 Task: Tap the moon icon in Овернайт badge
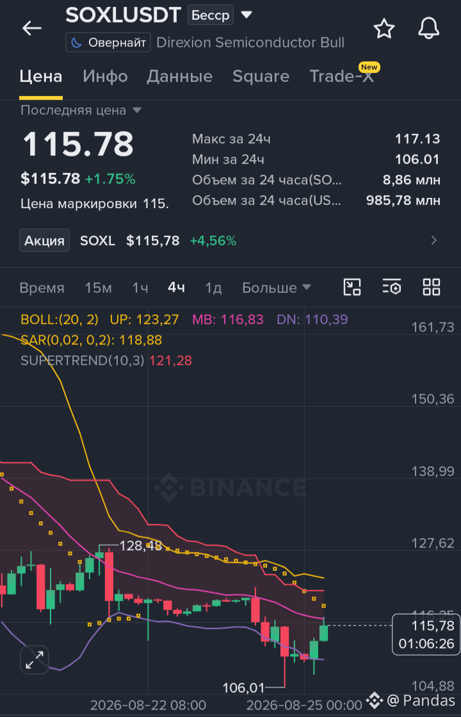(x=76, y=42)
